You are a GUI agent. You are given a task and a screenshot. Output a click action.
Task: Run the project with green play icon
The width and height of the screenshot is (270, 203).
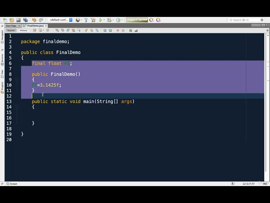pyautogui.click(x=100, y=20)
